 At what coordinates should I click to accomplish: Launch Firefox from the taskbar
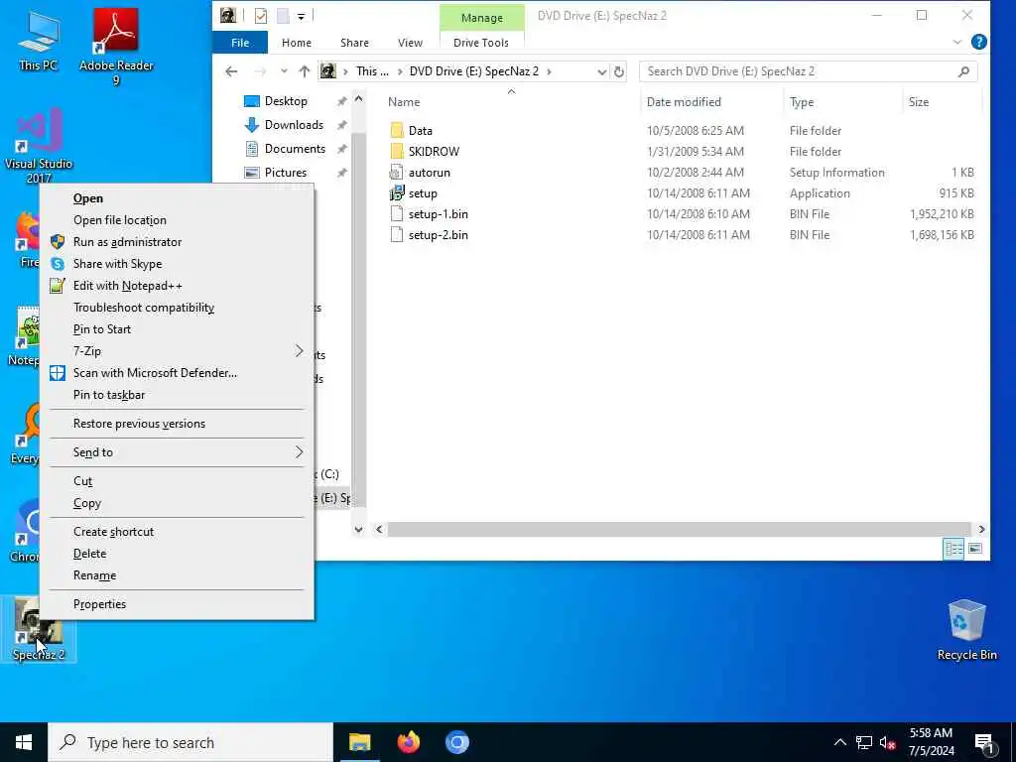click(408, 742)
